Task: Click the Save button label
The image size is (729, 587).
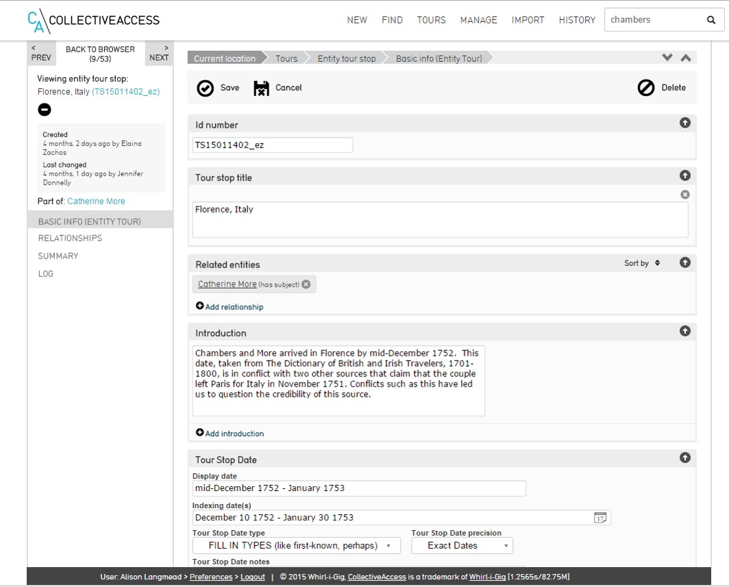Action: (x=230, y=88)
